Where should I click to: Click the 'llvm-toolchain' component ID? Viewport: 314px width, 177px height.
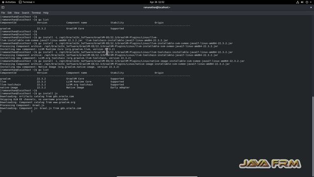(10, 85)
